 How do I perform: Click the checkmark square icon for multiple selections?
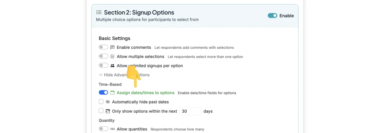[x=113, y=56]
